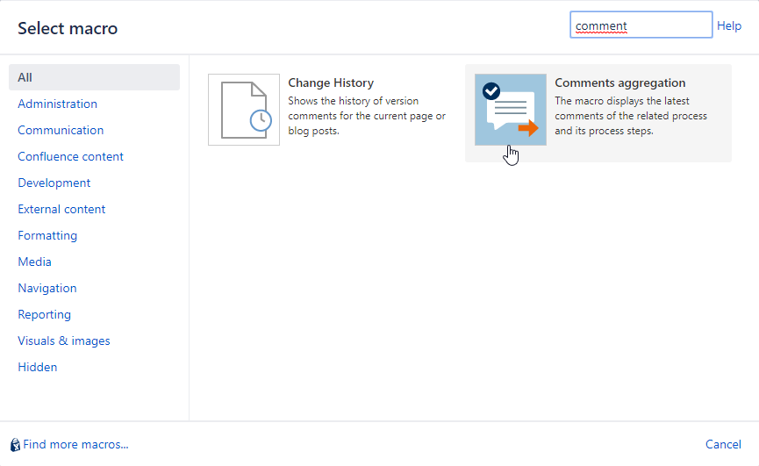
Task: Click the marketplace icon beside Find more macros
Action: click(x=15, y=445)
